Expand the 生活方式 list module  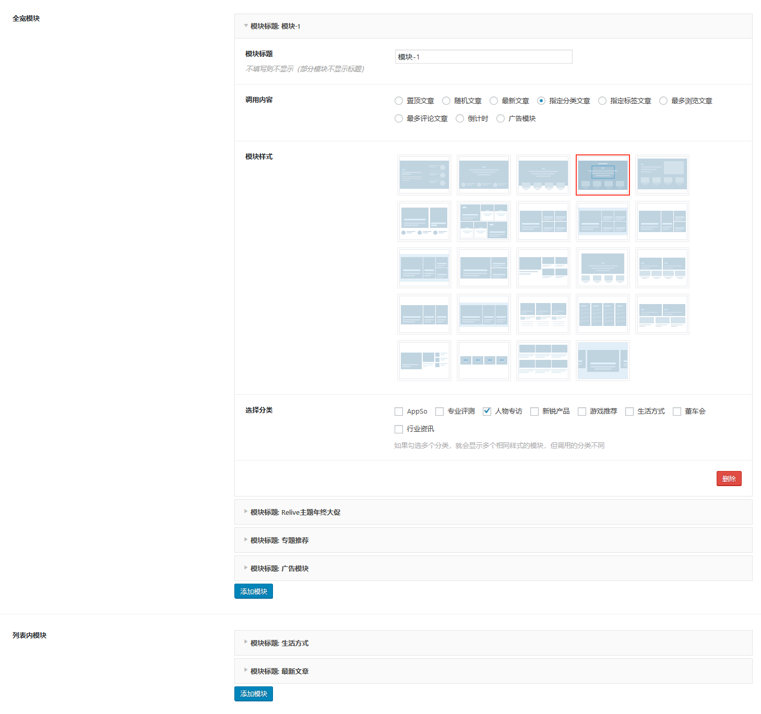click(279, 643)
